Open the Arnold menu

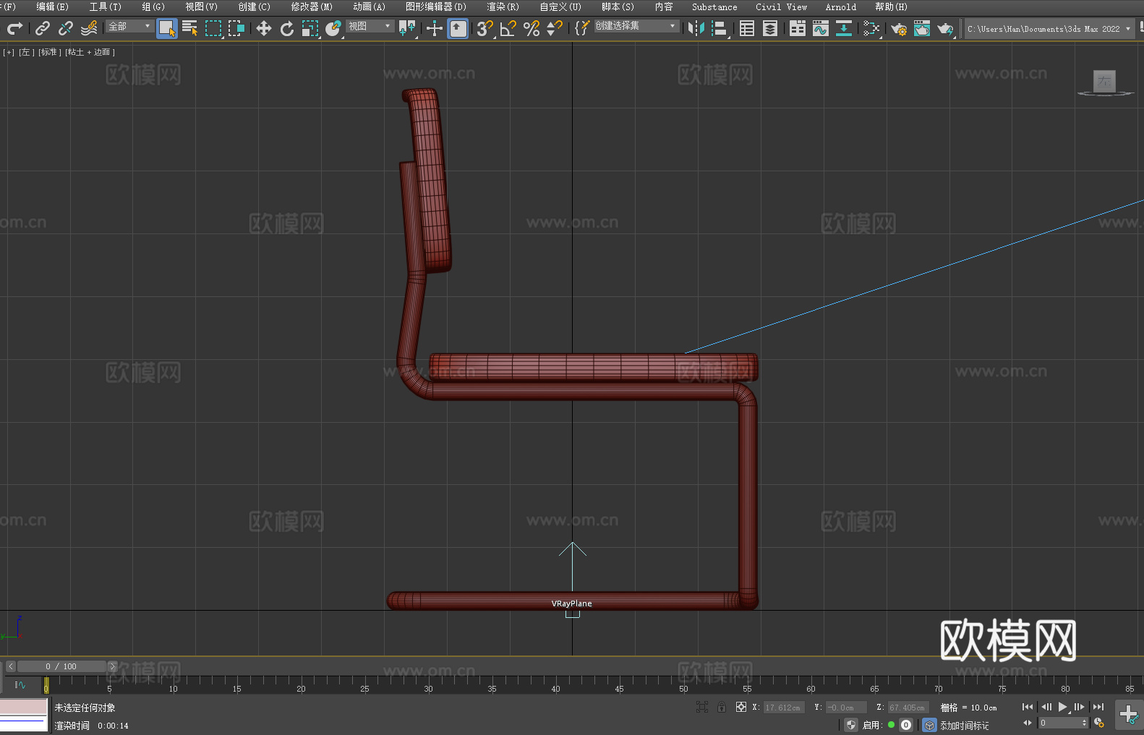pos(840,7)
